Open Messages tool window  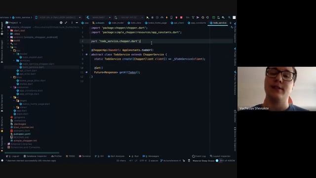click(x=151, y=156)
